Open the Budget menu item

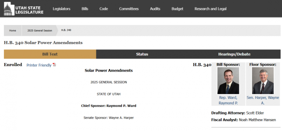(x=177, y=9)
